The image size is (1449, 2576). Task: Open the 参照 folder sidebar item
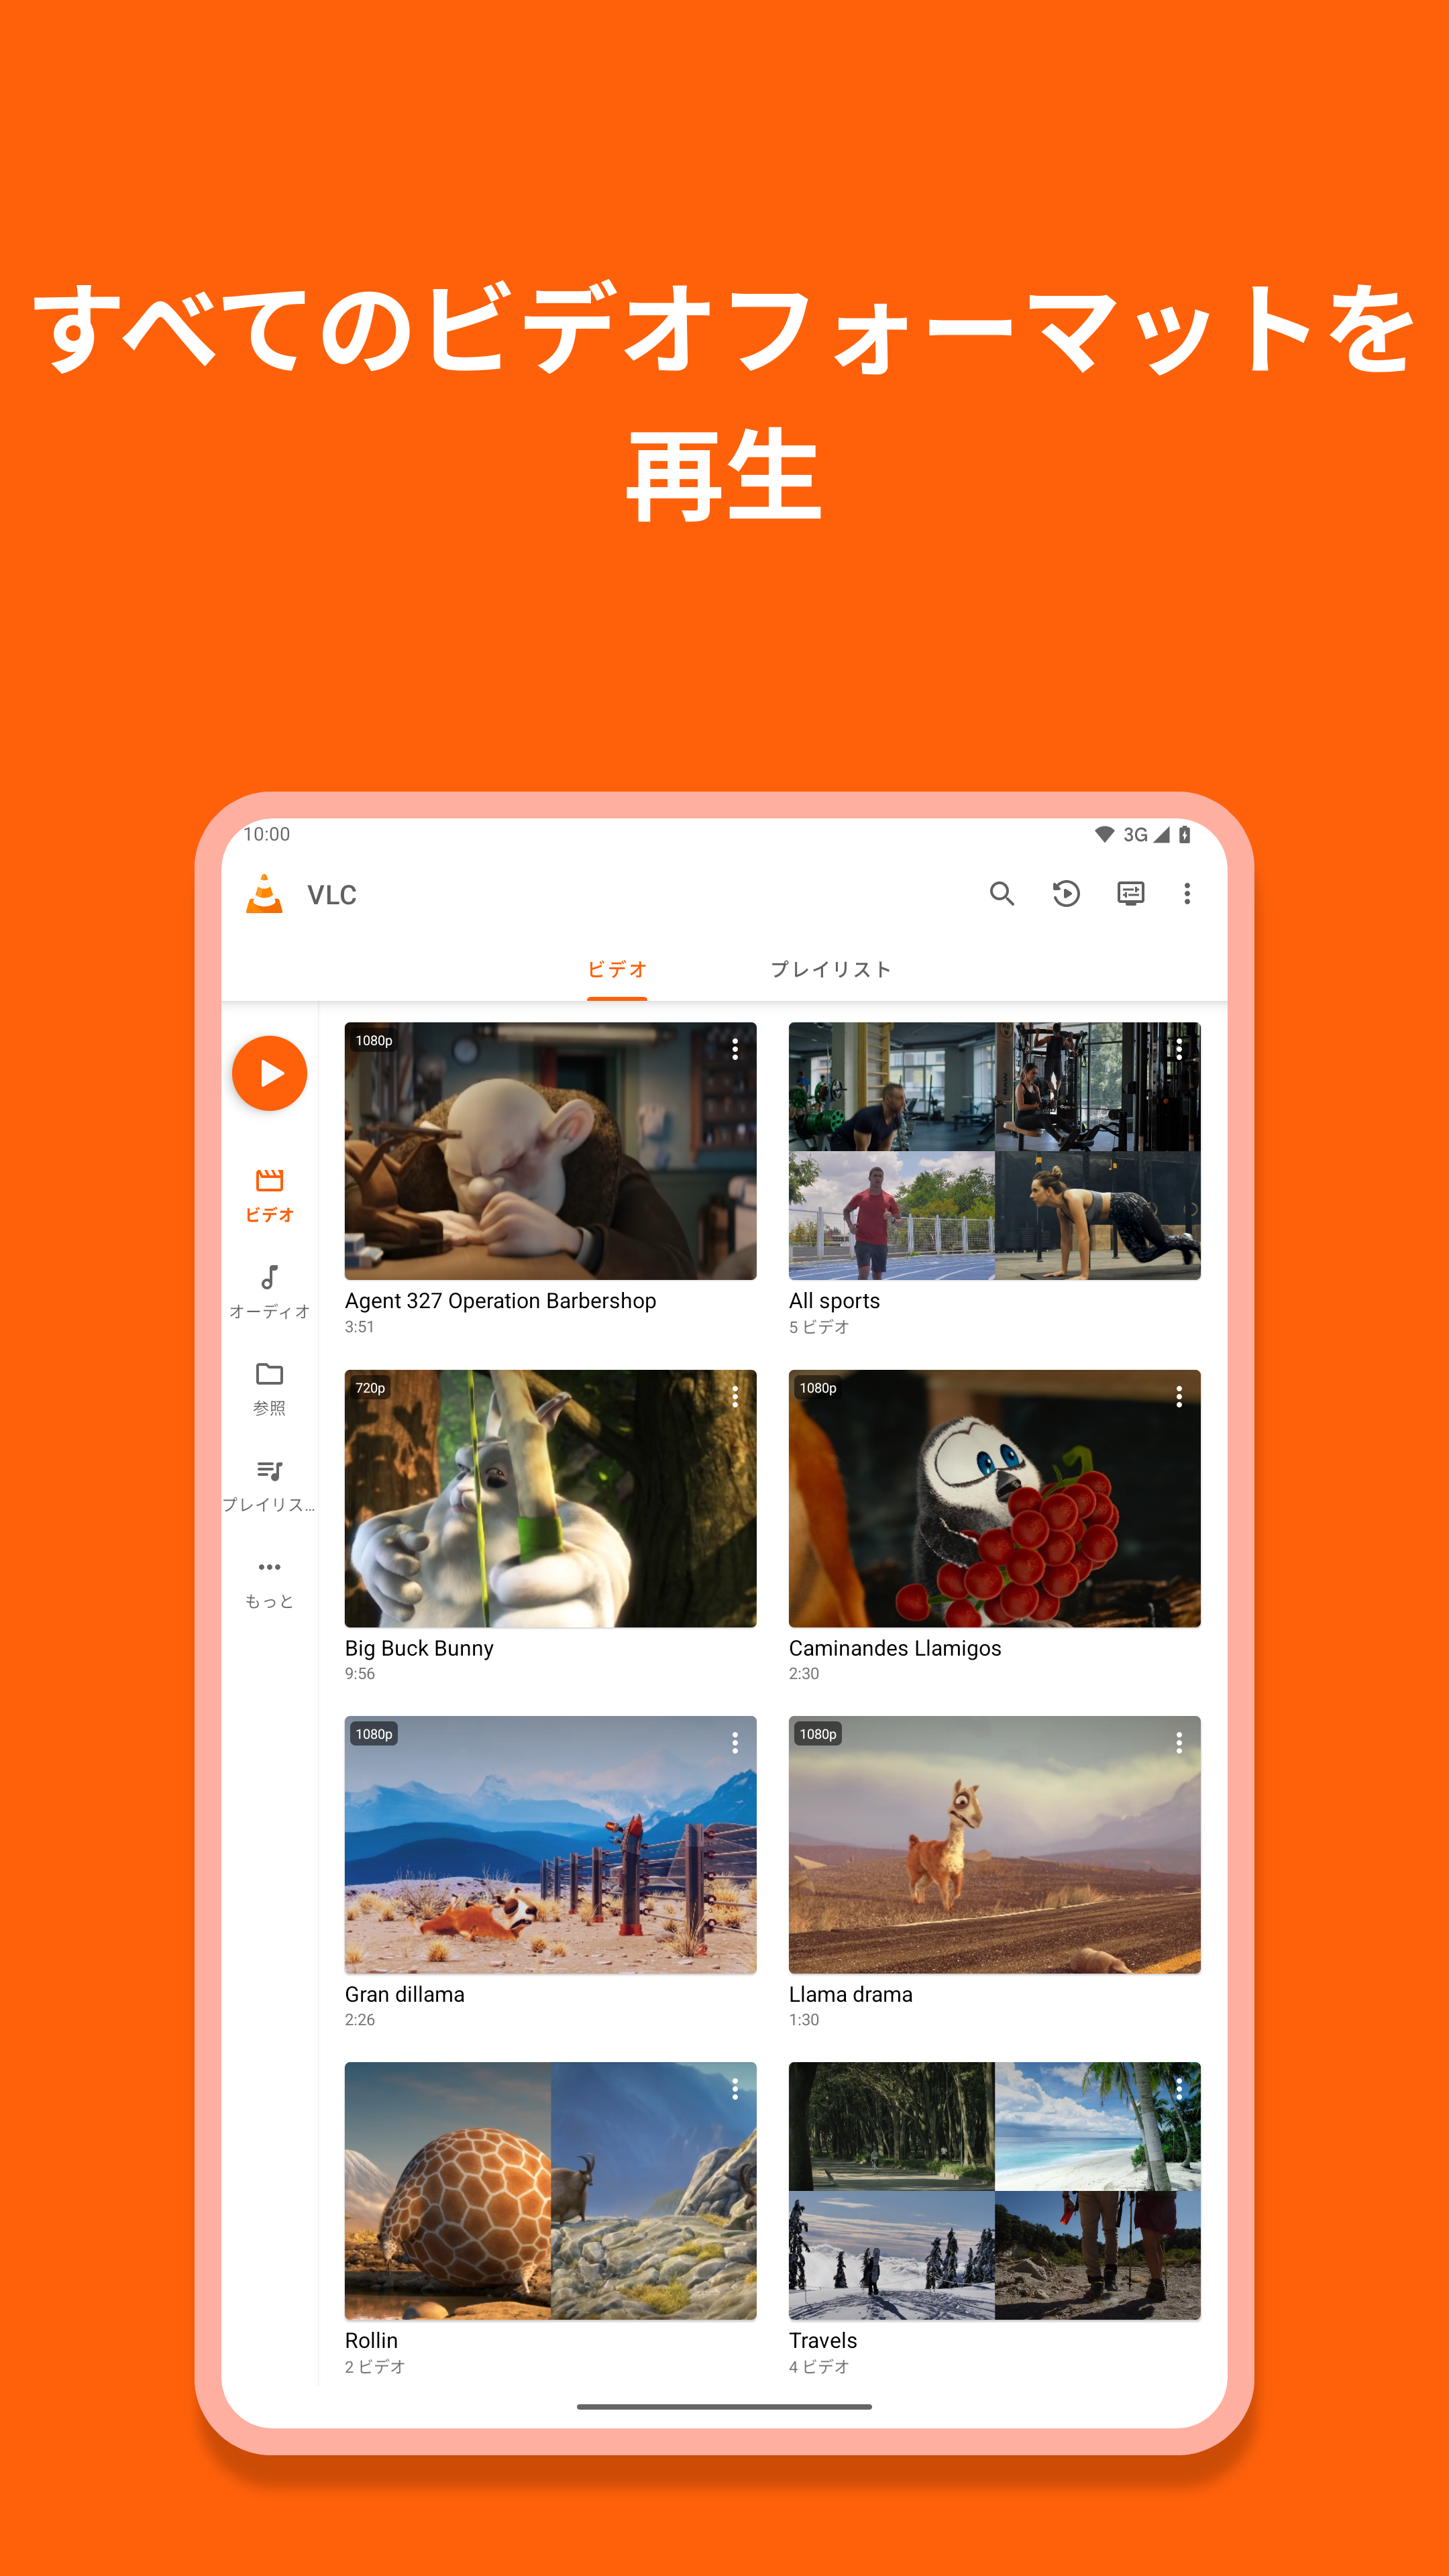269,1388
